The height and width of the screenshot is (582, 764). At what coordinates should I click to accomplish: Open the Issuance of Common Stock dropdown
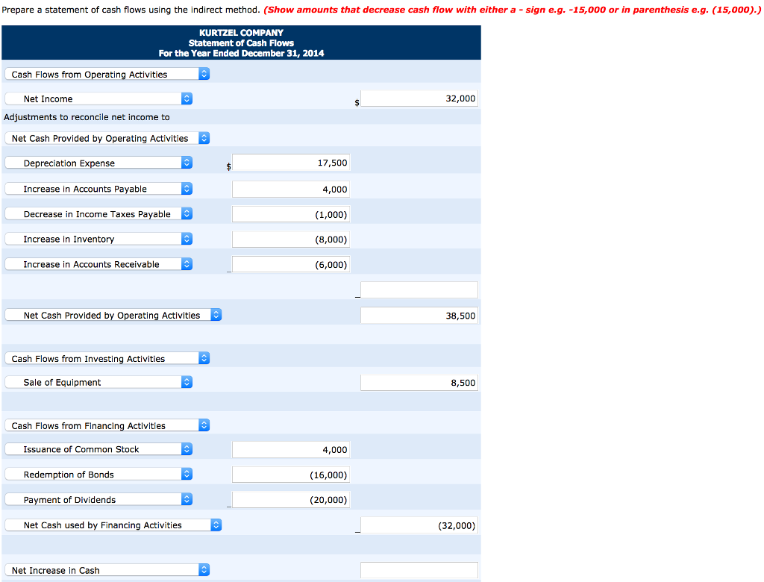[x=98, y=449]
